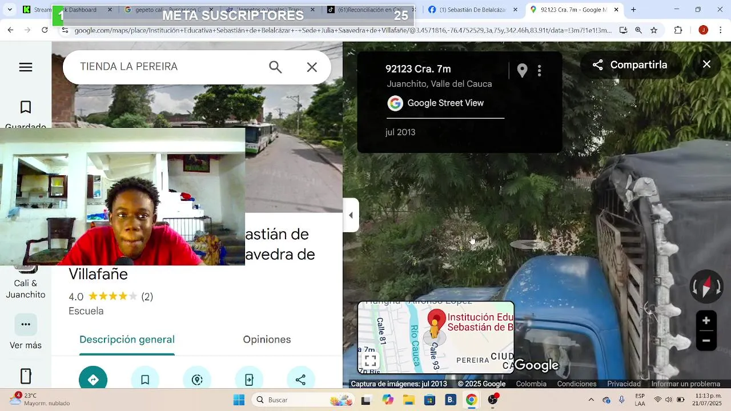Screen dimensions: 731x411
Task: Open the (2) reviews count link
Action: click(147, 297)
